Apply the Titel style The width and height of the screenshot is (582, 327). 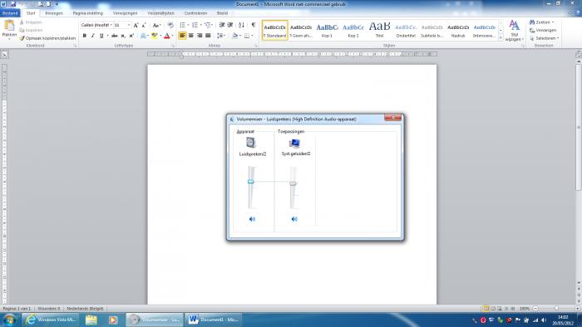click(x=379, y=30)
